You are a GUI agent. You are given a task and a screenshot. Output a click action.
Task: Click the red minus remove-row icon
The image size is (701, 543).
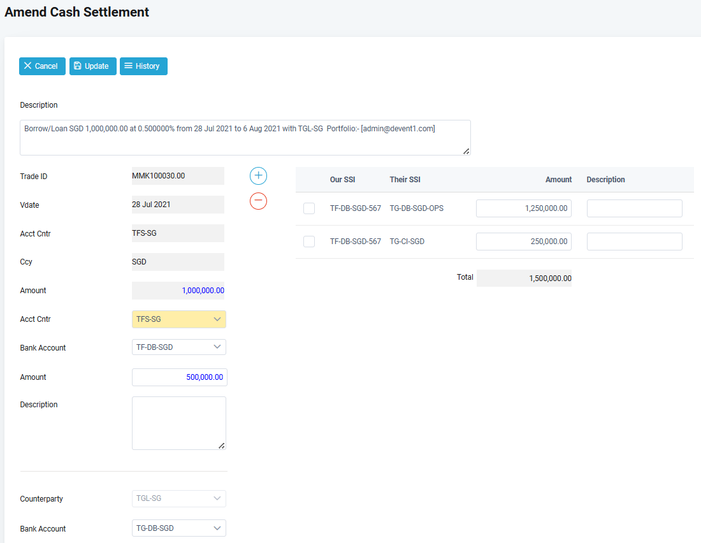[x=258, y=201]
